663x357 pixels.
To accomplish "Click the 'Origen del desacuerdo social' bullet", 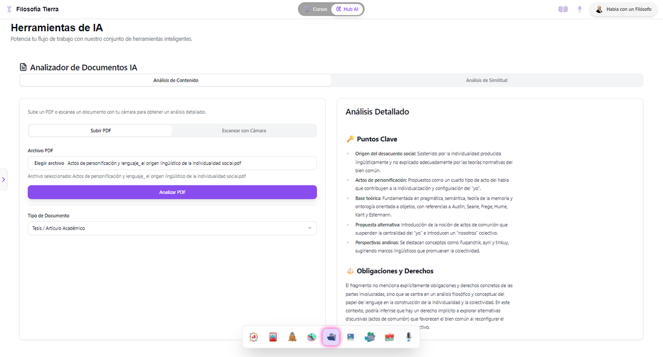I will coord(434,162).
